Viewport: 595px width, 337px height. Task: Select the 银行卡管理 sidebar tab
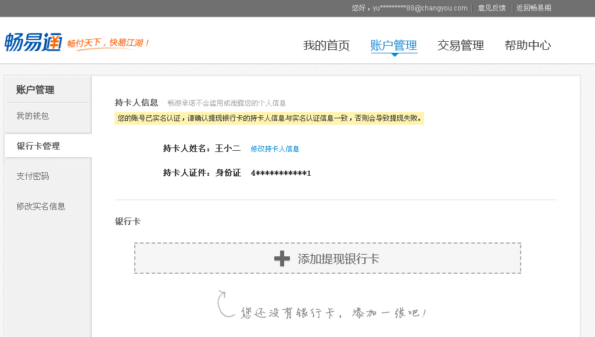(x=38, y=146)
